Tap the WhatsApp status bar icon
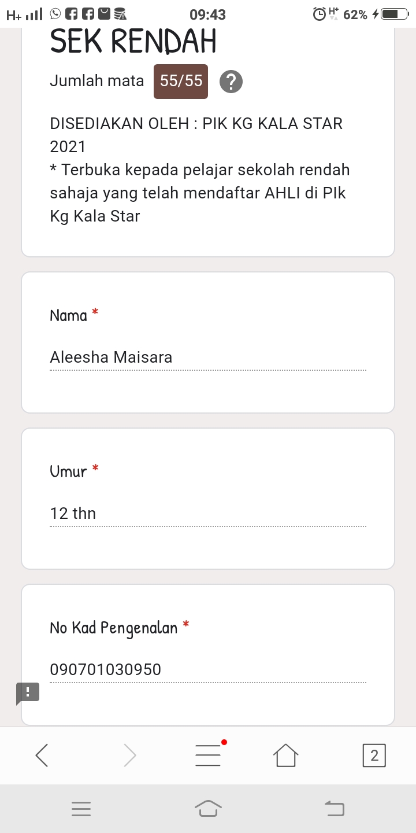 point(55,14)
